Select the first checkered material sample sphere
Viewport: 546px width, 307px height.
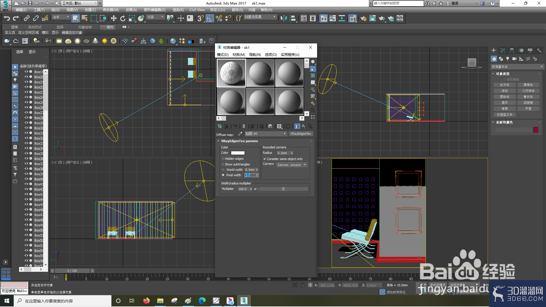(x=231, y=73)
